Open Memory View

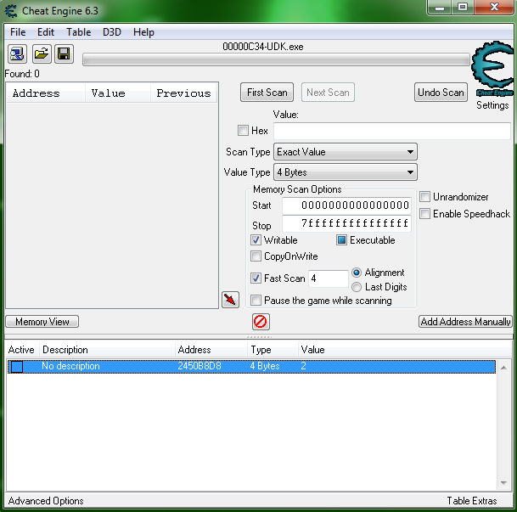42,322
